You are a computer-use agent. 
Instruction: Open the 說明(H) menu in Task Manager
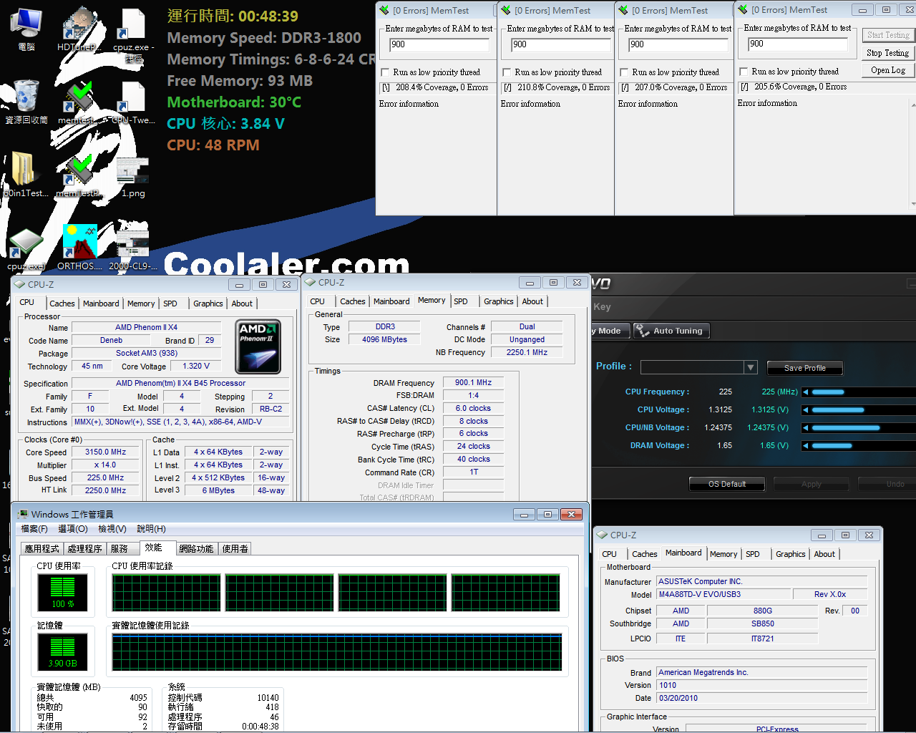151,529
